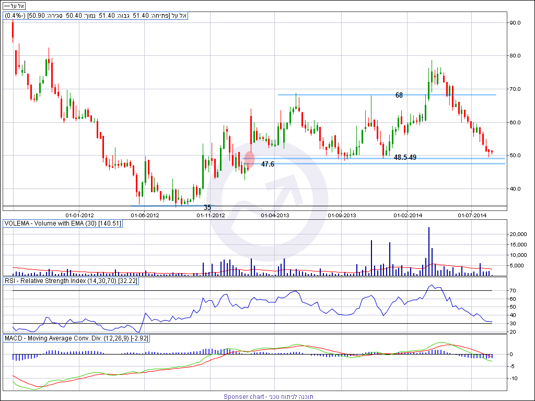
Task: Select the 01-04-2013 date on the time axis
Action: click(x=275, y=215)
